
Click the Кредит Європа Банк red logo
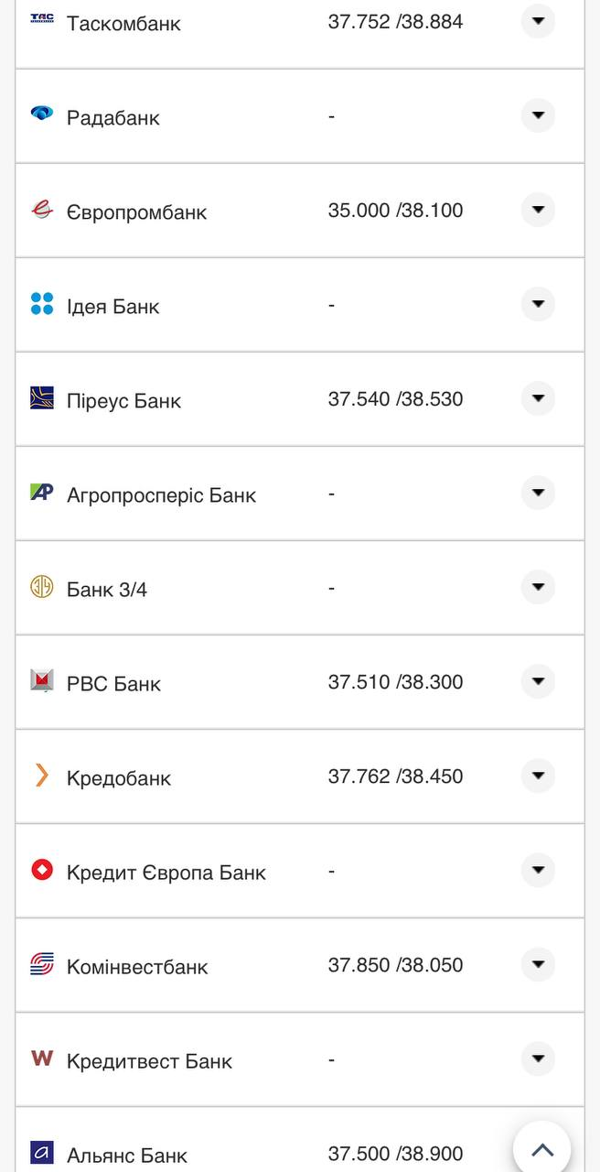(x=42, y=870)
